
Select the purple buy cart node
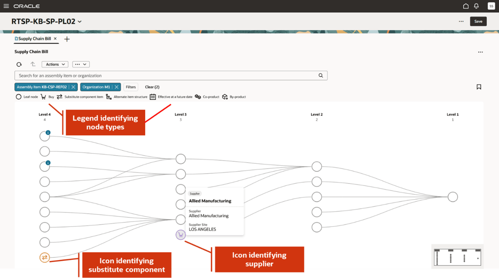click(x=181, y=235)
